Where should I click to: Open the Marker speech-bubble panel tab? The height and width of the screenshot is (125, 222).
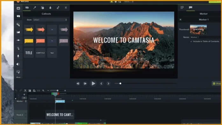[191, 7]
